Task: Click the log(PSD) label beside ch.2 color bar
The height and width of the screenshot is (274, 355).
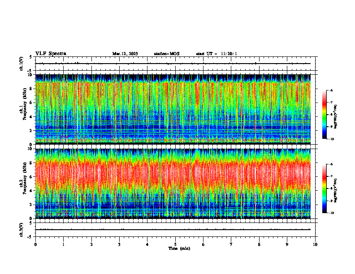Action: (336, 190)
